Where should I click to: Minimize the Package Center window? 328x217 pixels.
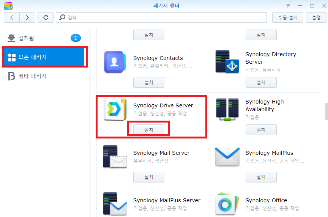(300, 6)
